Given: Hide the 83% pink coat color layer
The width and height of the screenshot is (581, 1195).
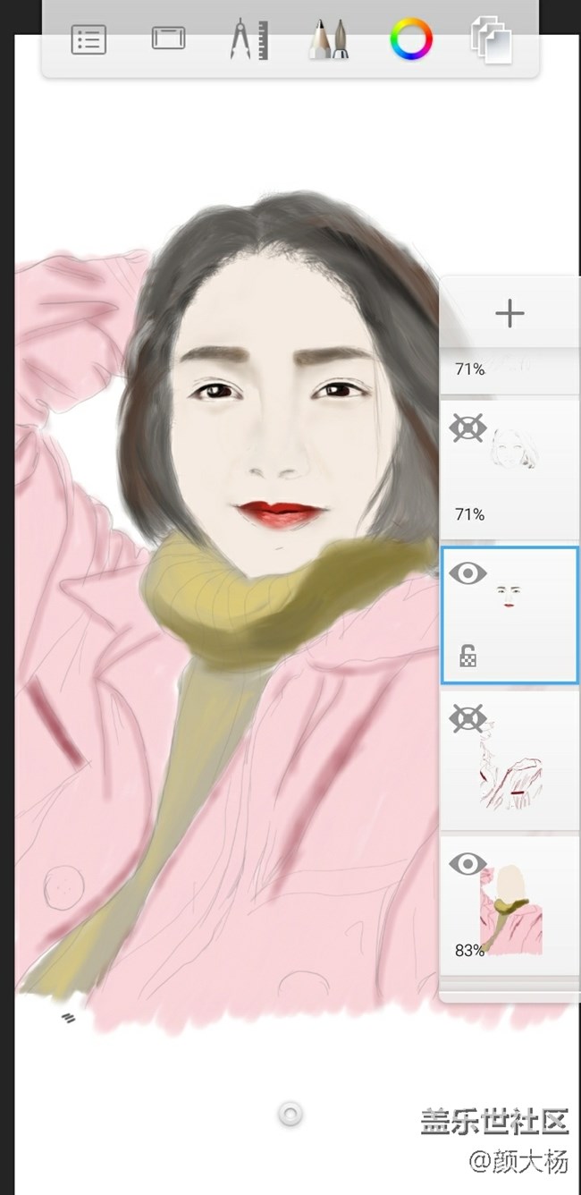Looking at the screenshot, I should 467,863.
